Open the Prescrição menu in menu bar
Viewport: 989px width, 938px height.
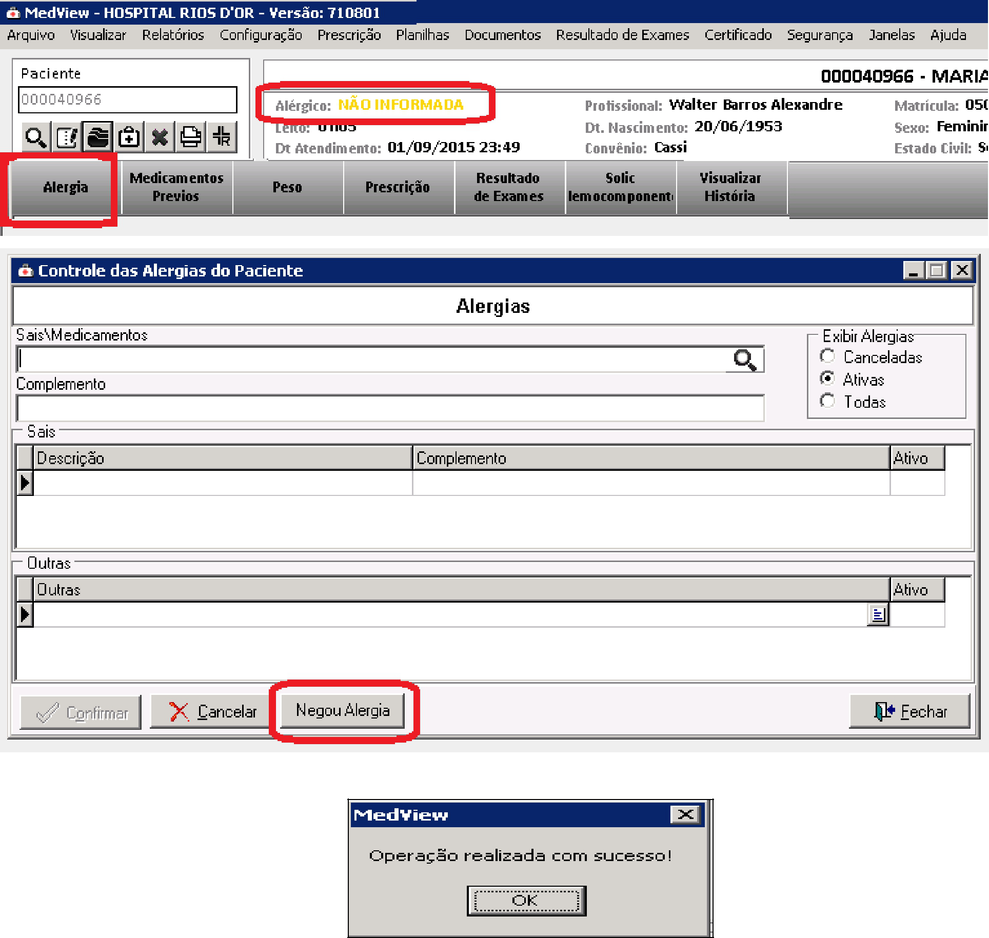click(x=349, y=35)
